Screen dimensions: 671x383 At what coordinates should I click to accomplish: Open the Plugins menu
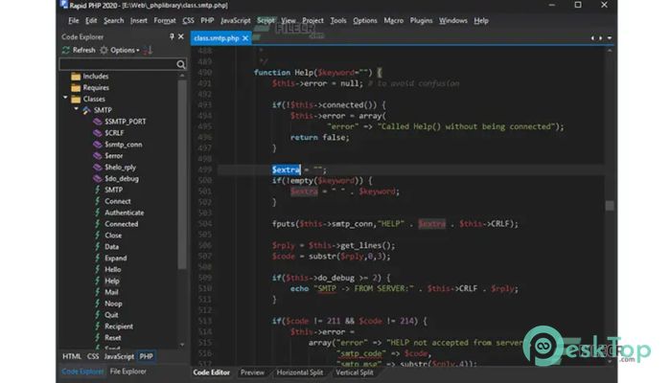(x=421, y=20)
